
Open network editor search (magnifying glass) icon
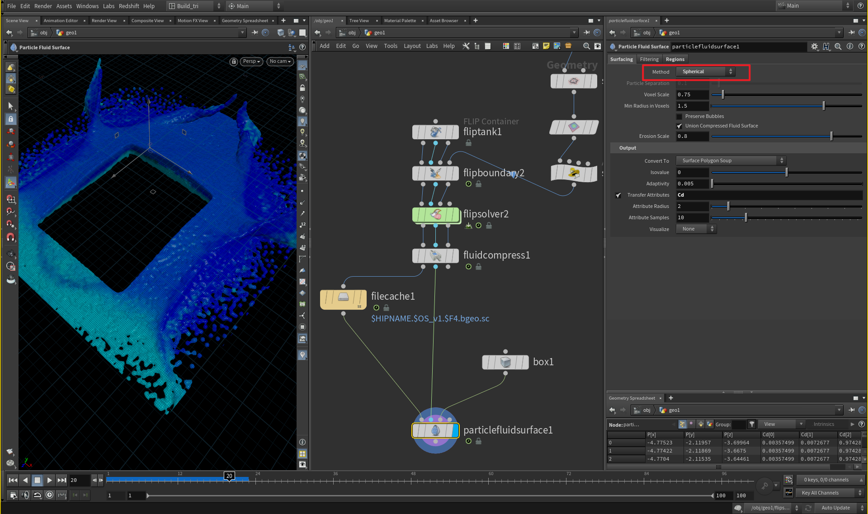pos(587,46)
